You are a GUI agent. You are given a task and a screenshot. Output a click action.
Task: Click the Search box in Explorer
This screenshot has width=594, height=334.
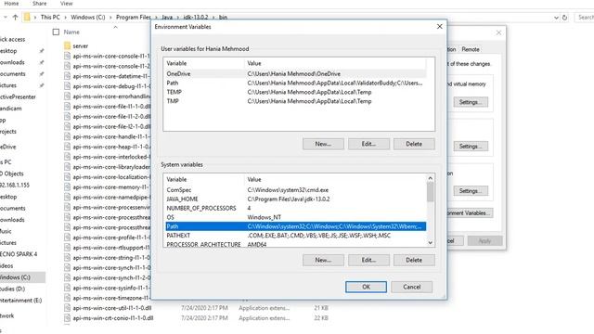585,18
